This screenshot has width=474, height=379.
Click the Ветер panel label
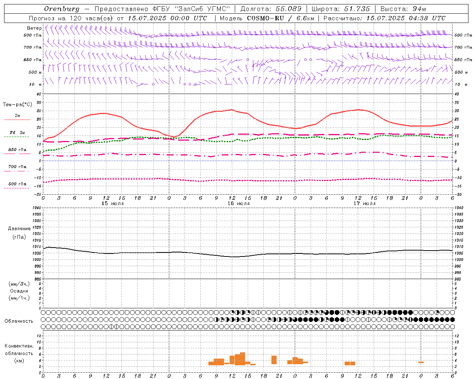tap(34, 28)
